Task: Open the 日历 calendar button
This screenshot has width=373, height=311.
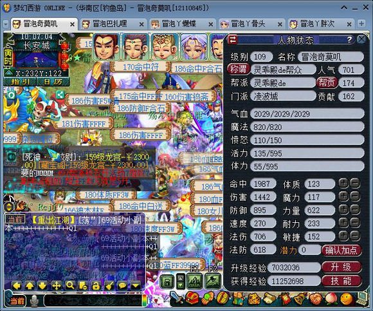Action: pyautogui.click(x=53, y=81)
